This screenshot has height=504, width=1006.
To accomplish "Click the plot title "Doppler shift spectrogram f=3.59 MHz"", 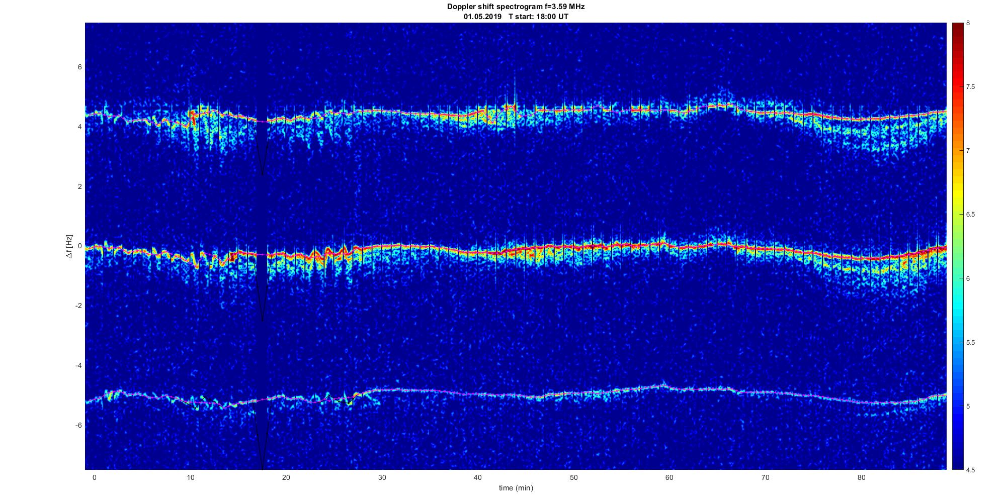I will 516,7.
